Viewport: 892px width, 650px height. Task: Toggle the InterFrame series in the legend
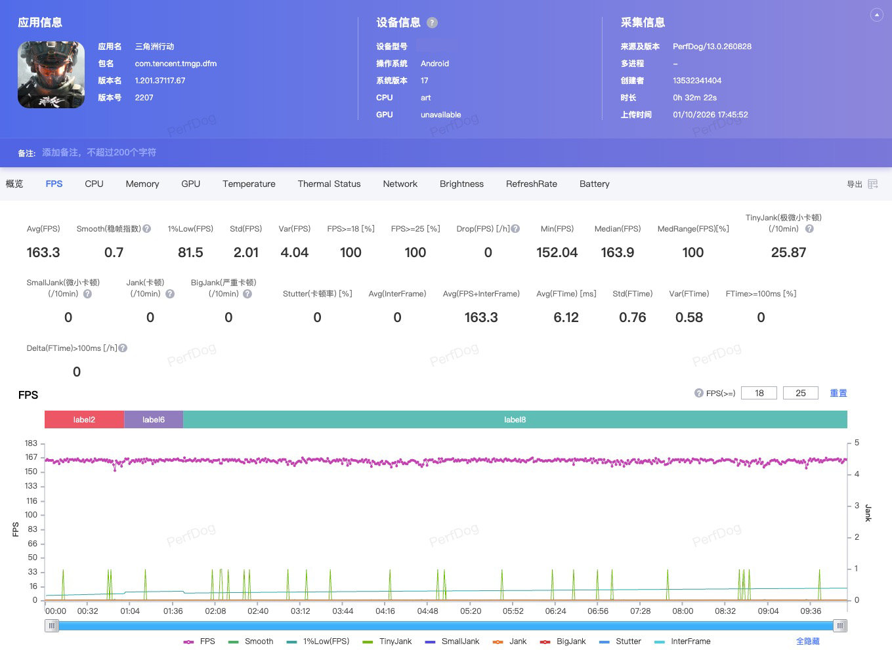[x=682, y=641]
